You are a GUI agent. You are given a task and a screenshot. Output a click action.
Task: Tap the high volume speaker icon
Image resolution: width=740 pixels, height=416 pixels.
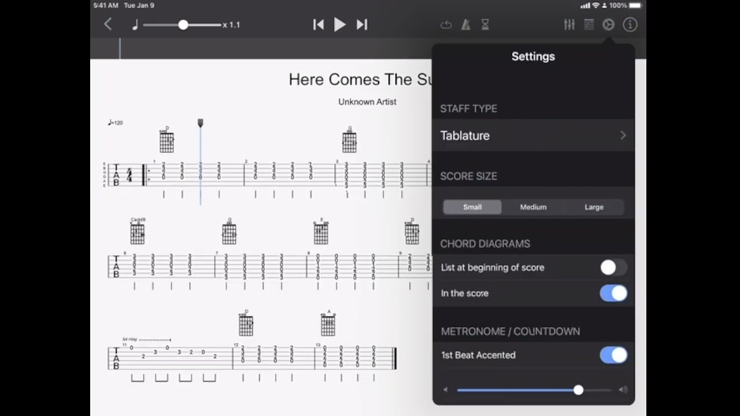tap(623, 390)
